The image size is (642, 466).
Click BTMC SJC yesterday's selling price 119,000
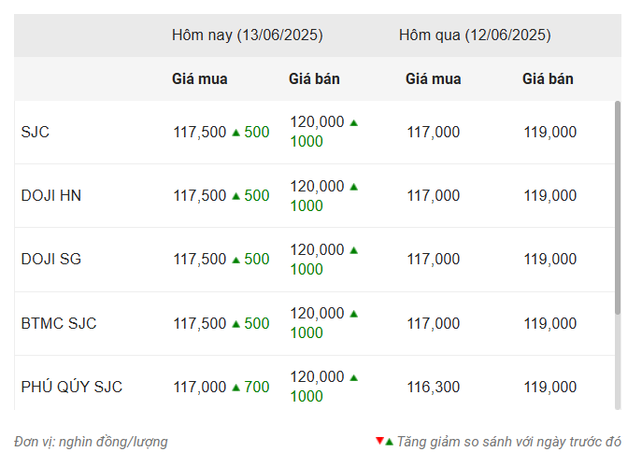click(550, 324)
